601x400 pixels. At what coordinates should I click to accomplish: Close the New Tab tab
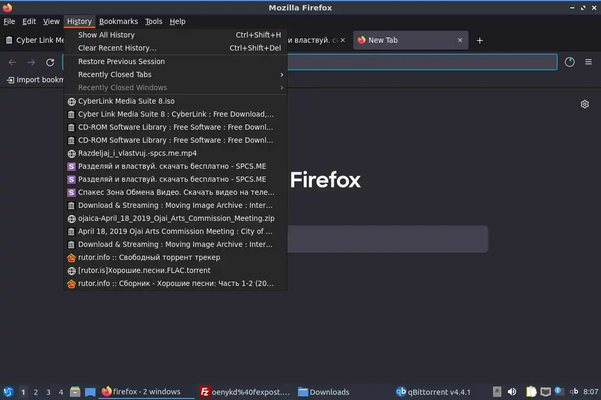click(x=460, y=40)
